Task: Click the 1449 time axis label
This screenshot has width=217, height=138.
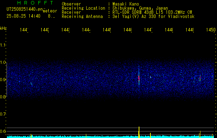Action: point(190,30)
